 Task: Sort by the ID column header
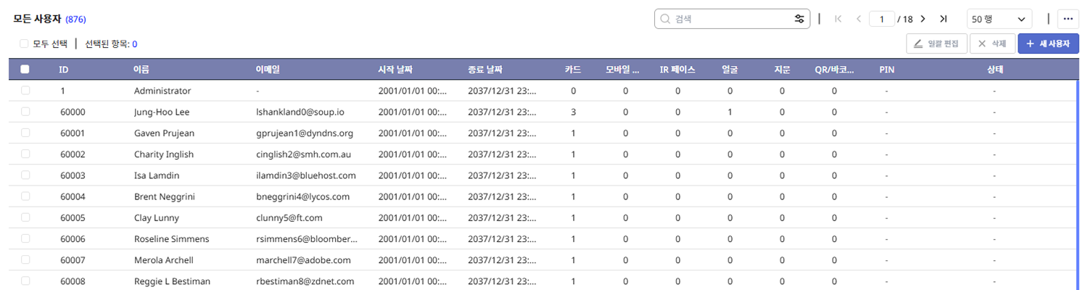64,70
